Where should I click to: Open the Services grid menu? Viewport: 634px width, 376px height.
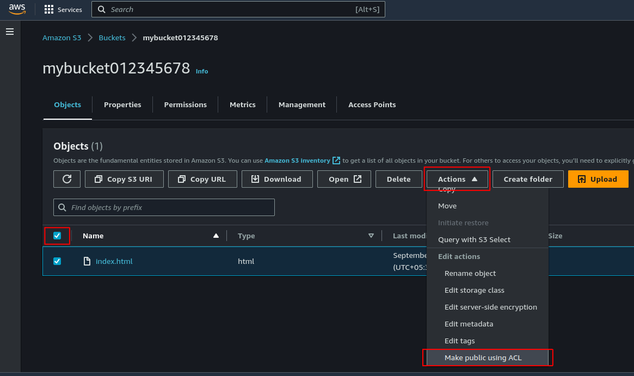click(63, 9)
